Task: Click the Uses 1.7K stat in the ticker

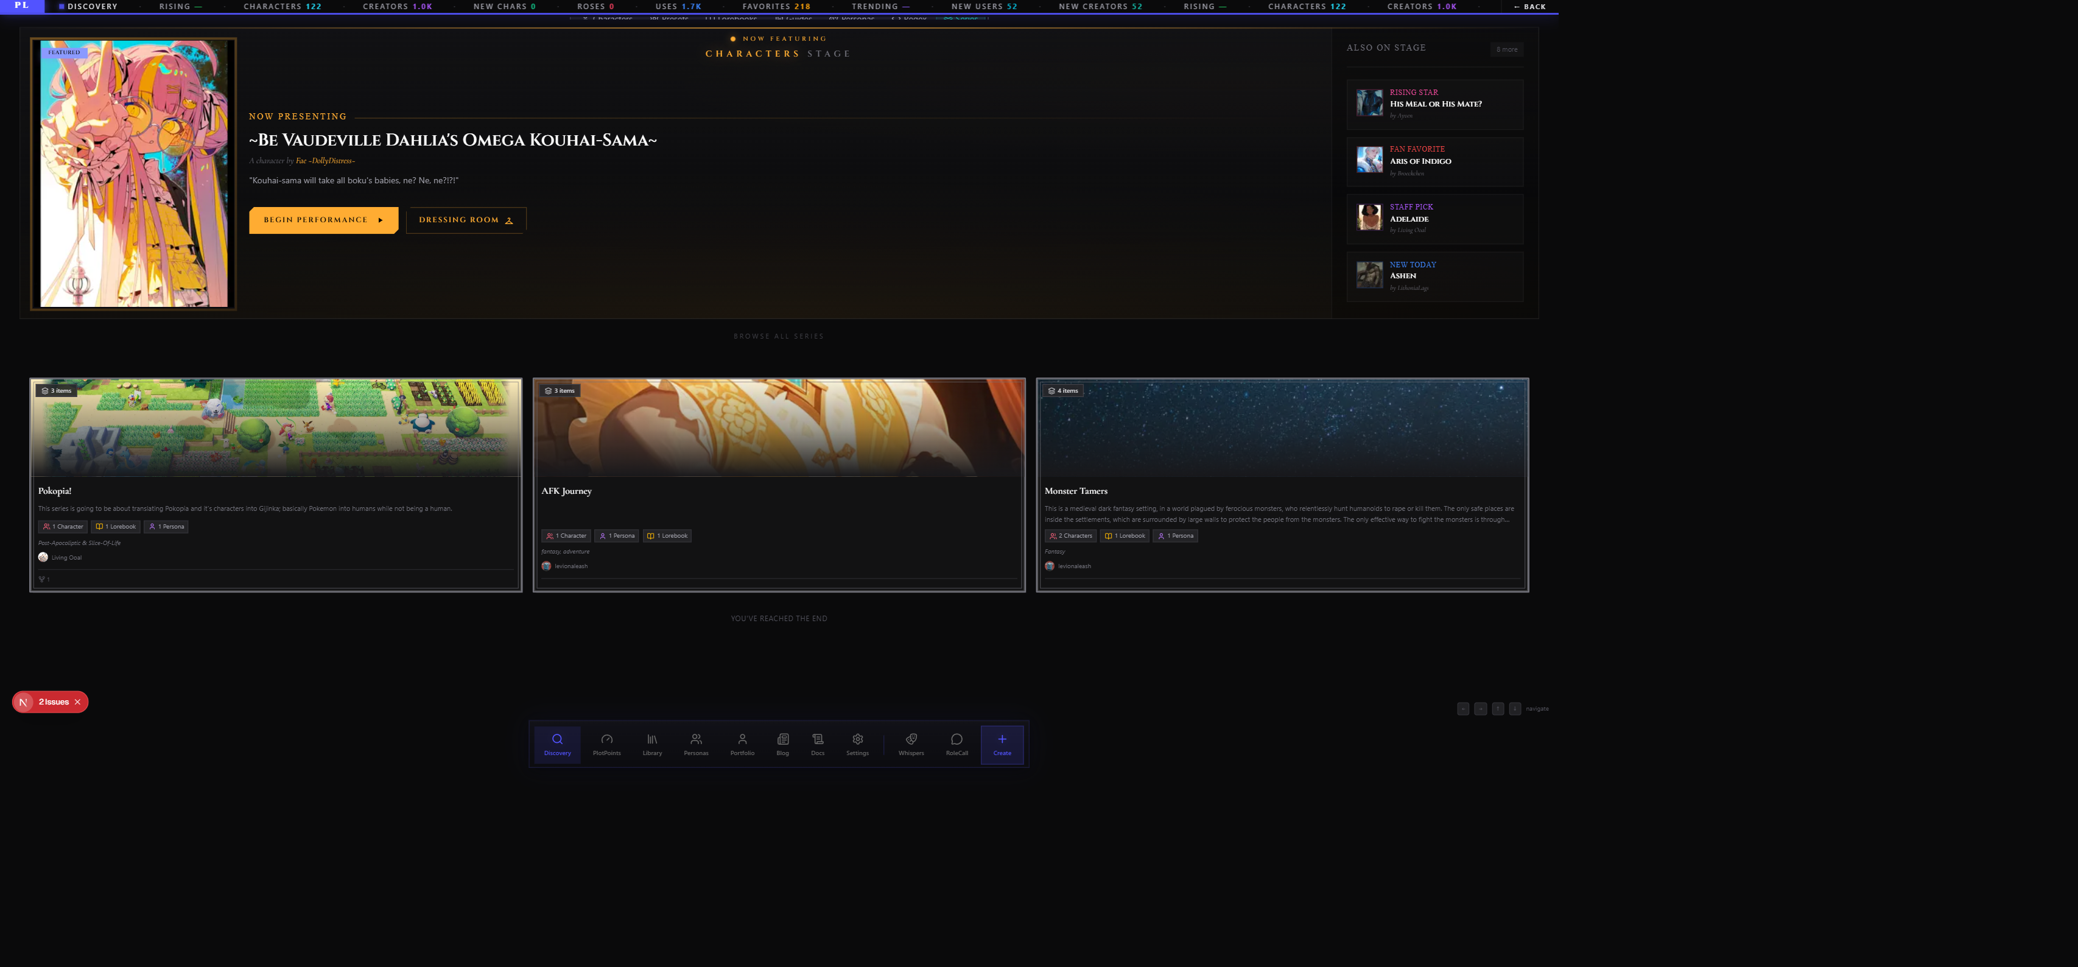Action: (x=678, y=7)
